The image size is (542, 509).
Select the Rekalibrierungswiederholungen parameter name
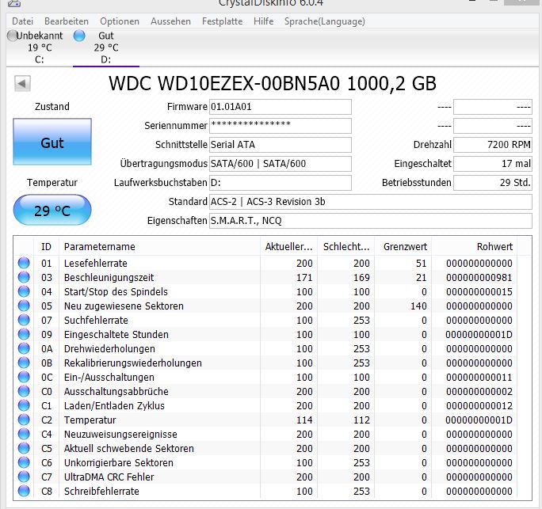pos(133,363)
